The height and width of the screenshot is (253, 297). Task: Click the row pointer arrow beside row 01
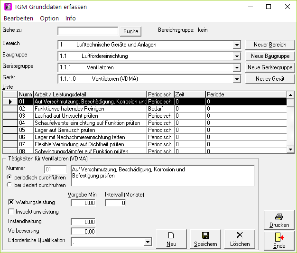[x=10, y=102]
